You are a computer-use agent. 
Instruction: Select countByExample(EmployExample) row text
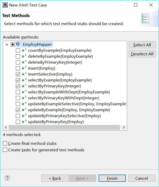click(x=60, y=50)
